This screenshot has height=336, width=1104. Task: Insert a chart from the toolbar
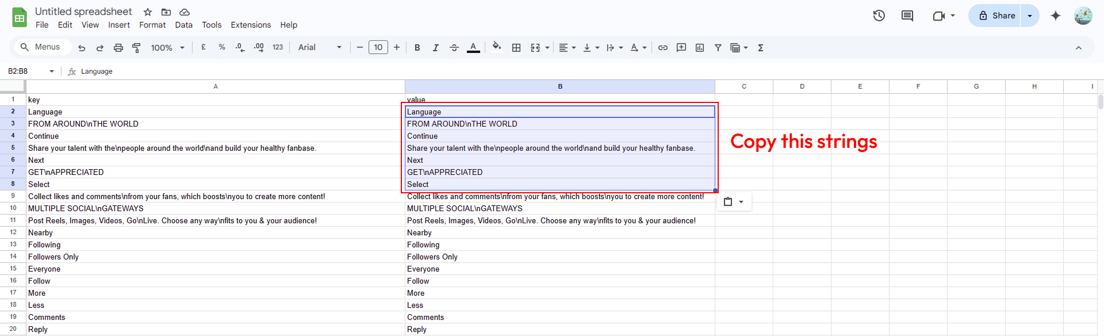[700, 48]
